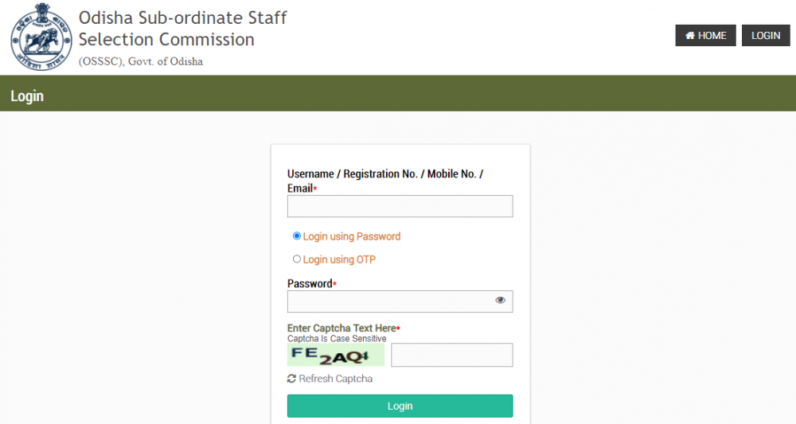Click the 'Login using Password' label text

click(x=351, y=236)
